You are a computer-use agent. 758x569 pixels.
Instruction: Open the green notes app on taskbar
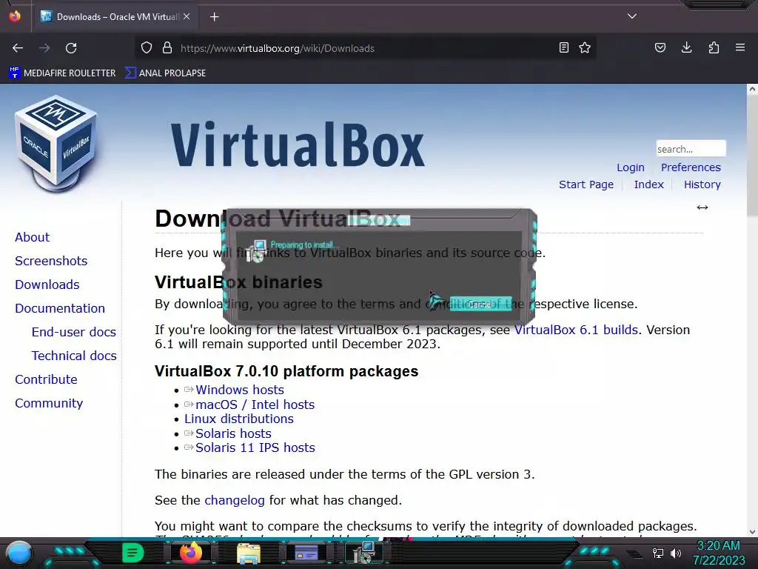[133, 553]
